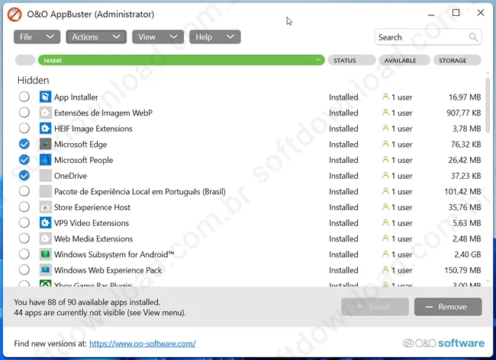Screen dimensions: 496x360
Task: Click the user icon in VP9 Video Extensions row
Action: pos(385,223)
